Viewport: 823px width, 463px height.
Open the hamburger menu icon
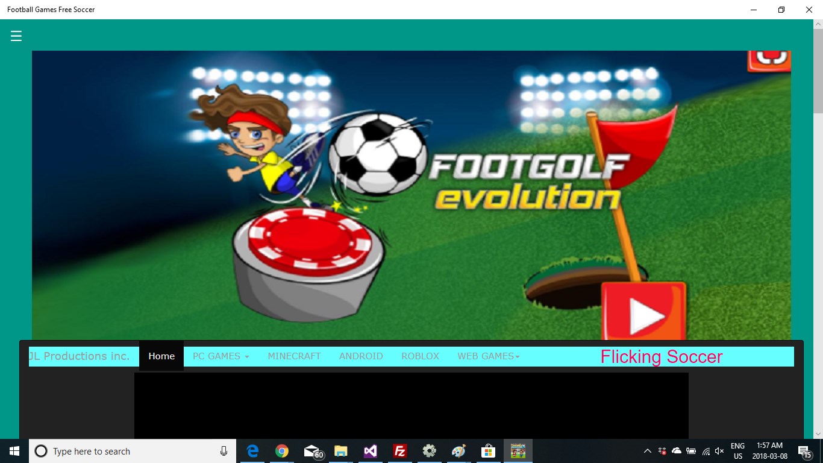pyautogui.click(x=16, y=36)
